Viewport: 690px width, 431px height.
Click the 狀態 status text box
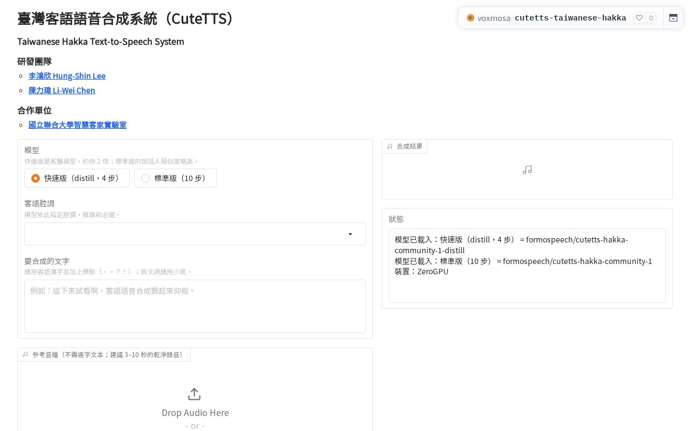[x=527, y=266]
